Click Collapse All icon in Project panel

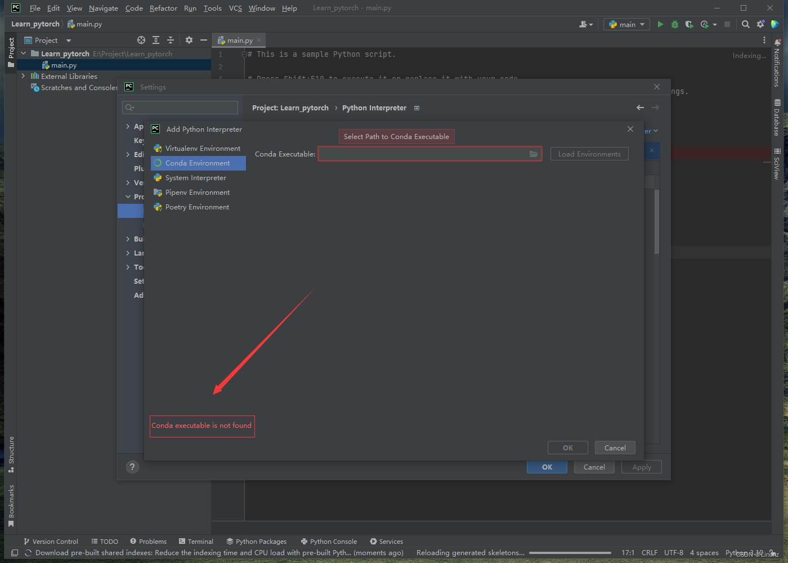tap(171, 40)
